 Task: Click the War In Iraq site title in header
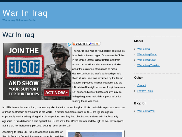point(25,13)
